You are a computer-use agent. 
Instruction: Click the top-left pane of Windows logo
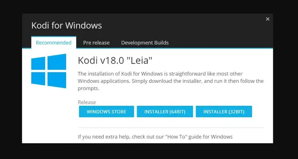[x=38, y=63]
